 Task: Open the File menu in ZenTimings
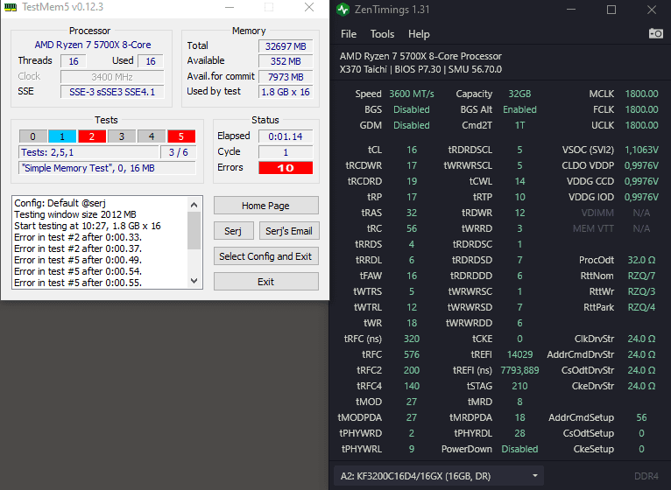349,34
